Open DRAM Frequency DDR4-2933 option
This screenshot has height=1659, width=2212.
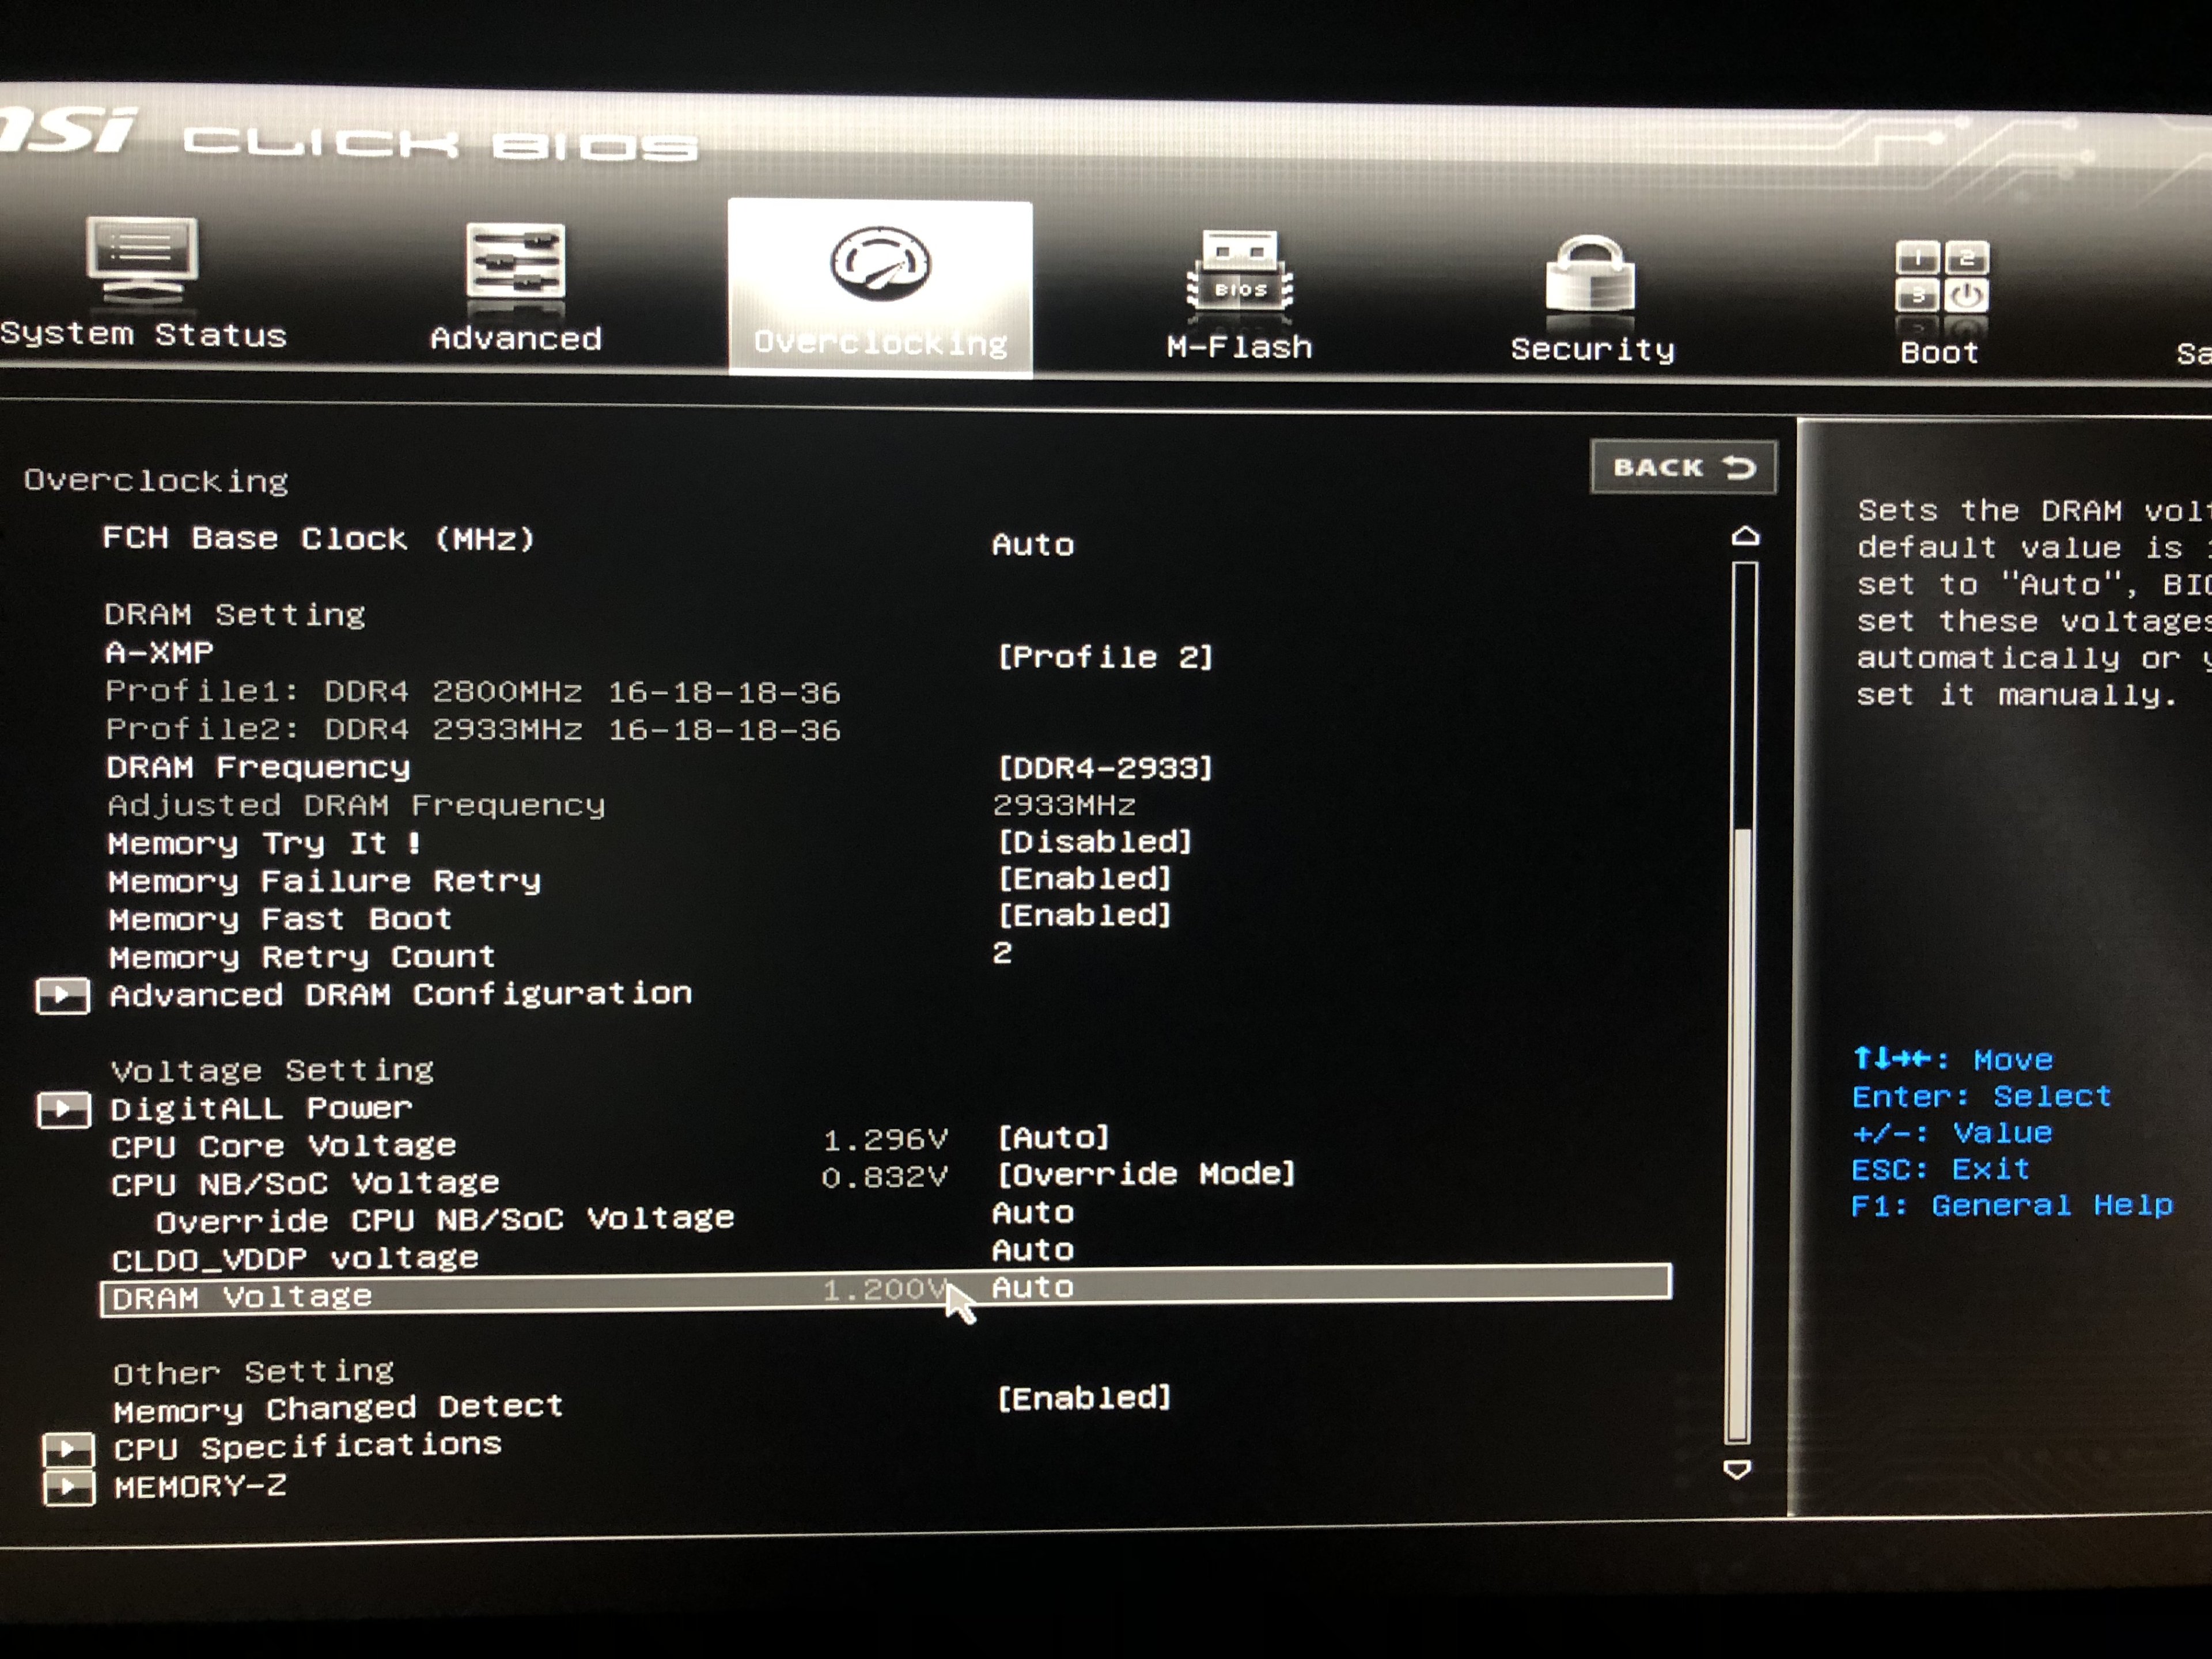(x=1105, y=768)
